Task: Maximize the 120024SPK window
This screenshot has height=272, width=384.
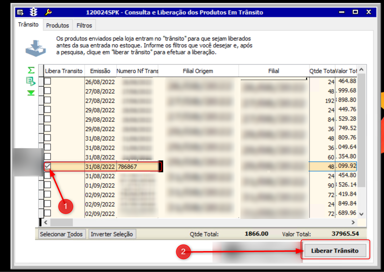Action: pyautogui.click(x=355, y=12)
